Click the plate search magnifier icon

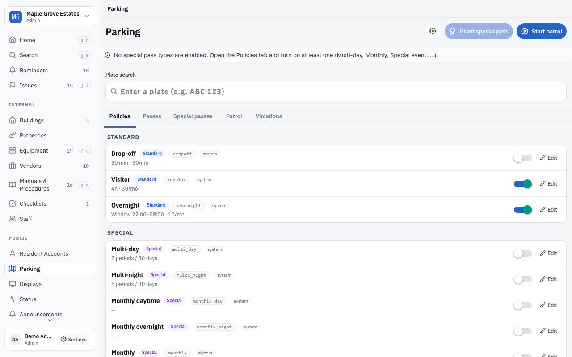click(114, 91)
